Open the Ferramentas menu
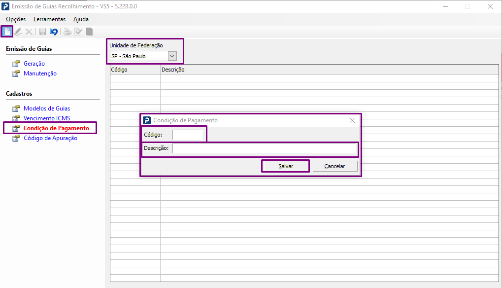This screenshot has height=288, width=502. tap(49, 19)
